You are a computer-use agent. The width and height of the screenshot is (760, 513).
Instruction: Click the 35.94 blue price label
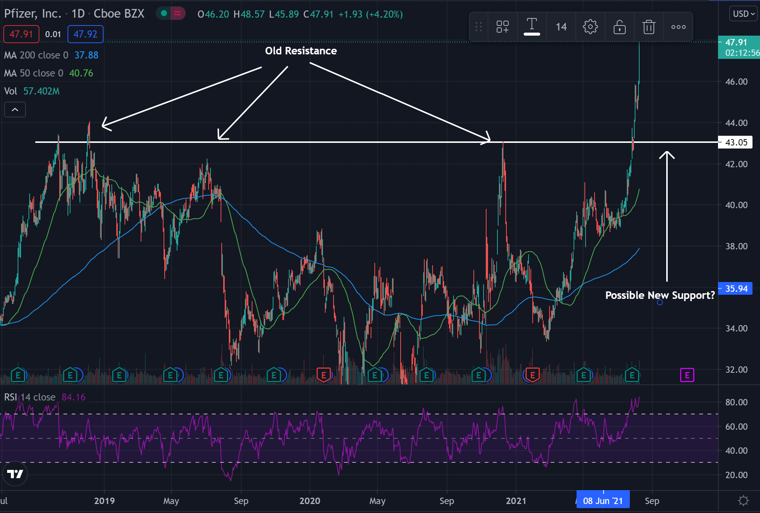pos(735,288)
